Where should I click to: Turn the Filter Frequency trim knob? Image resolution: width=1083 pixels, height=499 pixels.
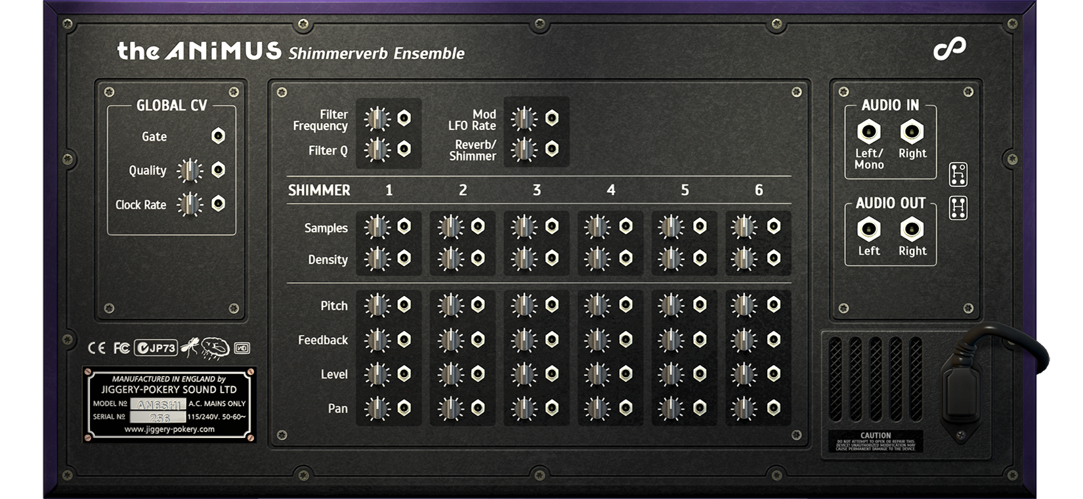[x=377, y=119]
